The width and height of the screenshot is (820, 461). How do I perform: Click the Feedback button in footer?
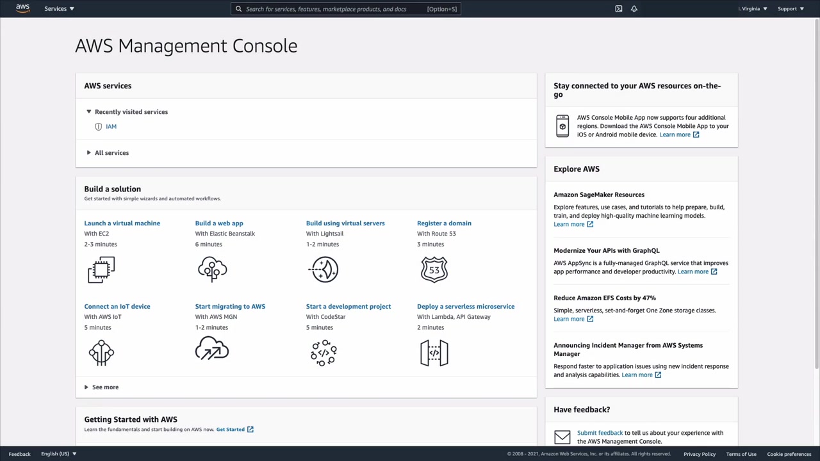[x=19, y=454]
